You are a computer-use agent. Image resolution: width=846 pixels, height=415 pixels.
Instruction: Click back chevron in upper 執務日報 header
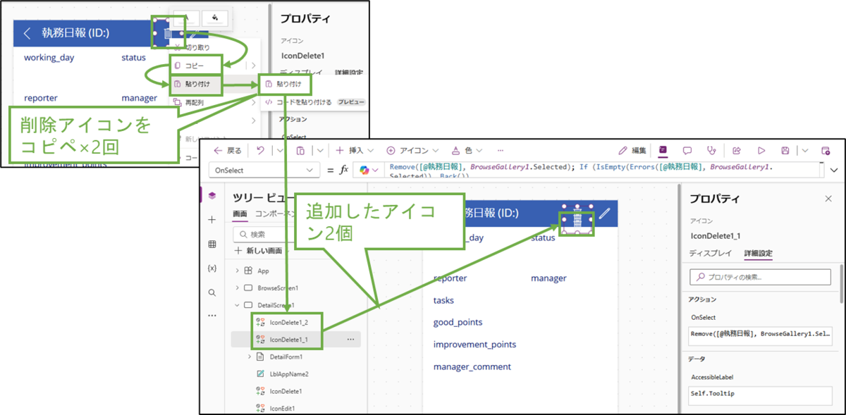pos(27,32)
